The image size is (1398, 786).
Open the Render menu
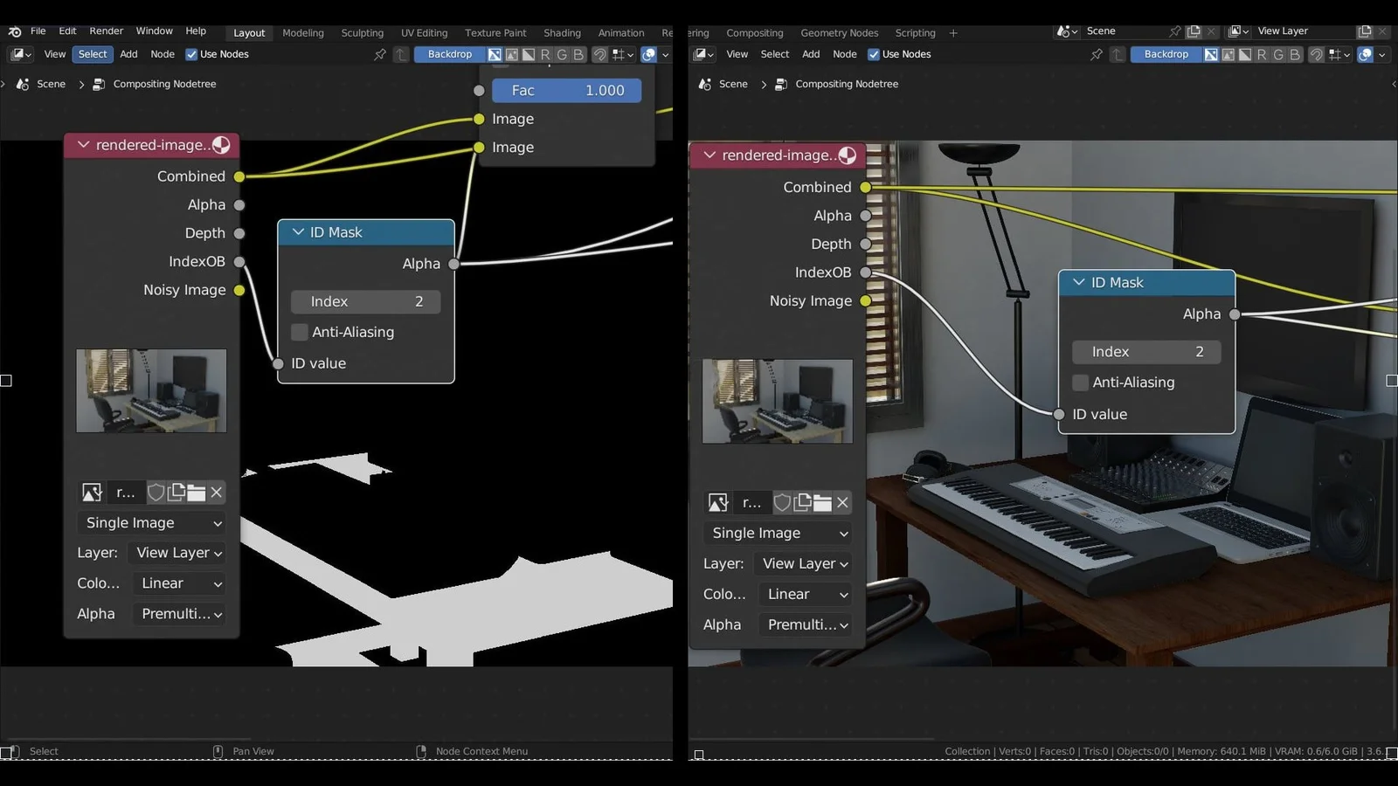click(106, 31)
